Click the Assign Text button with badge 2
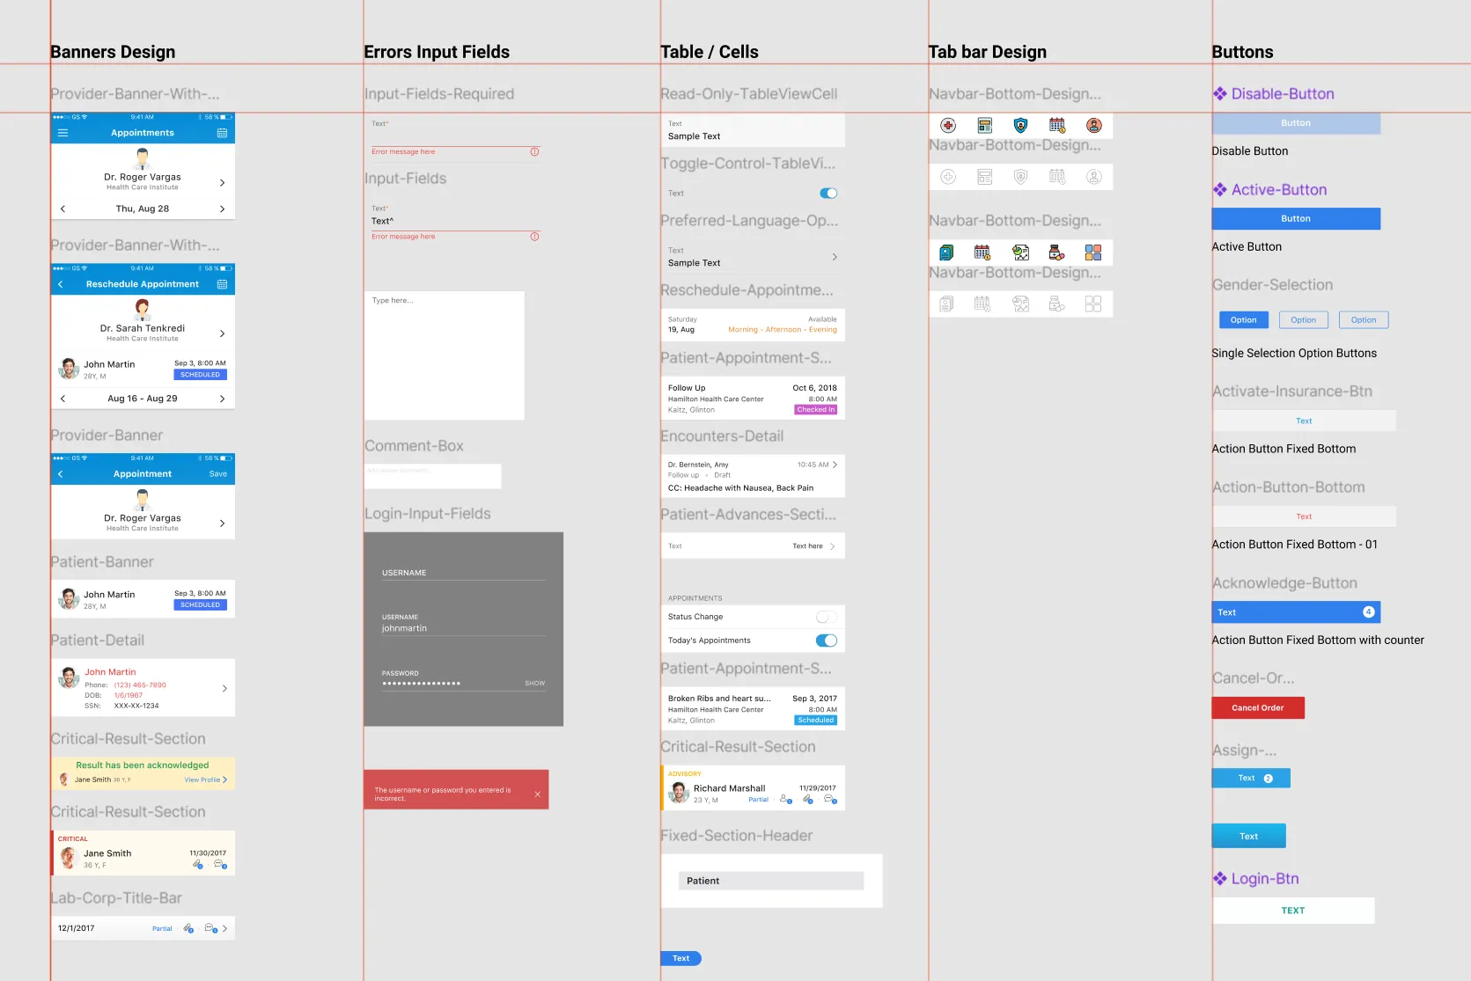This screenshot has height=981, width=1471. 1251,779
